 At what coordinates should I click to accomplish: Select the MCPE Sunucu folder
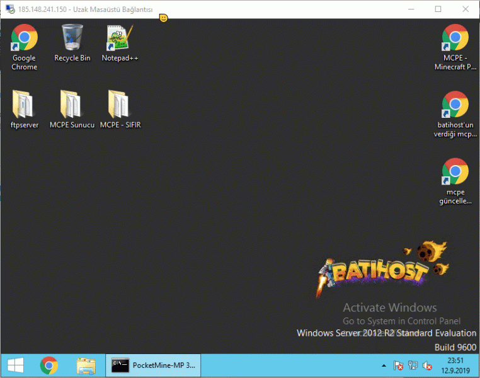click(72, 109)
